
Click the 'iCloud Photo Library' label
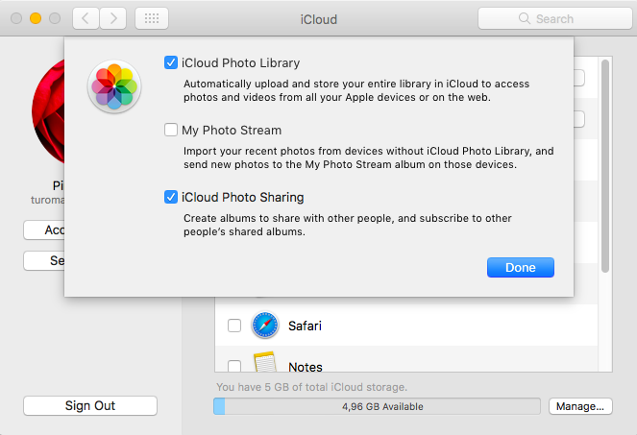240,63
